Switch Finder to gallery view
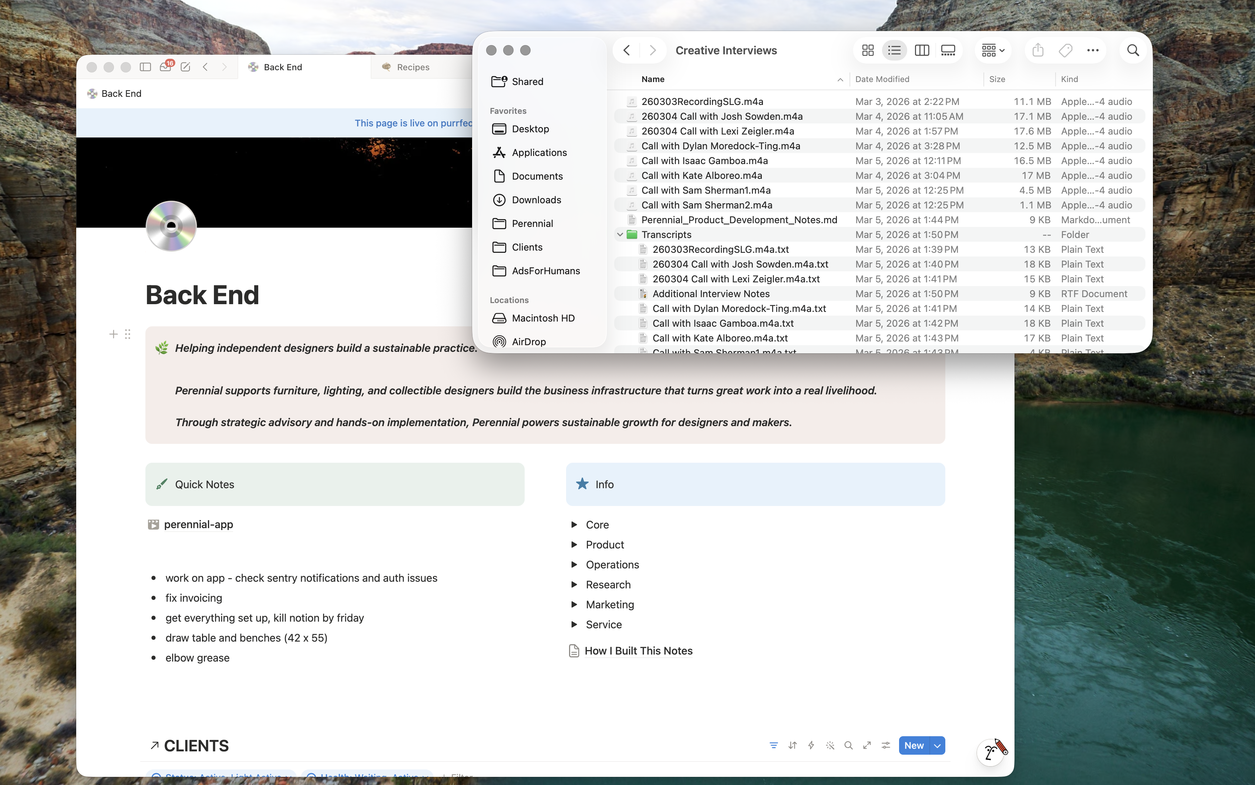1255x785 pixels. (948, 50)
